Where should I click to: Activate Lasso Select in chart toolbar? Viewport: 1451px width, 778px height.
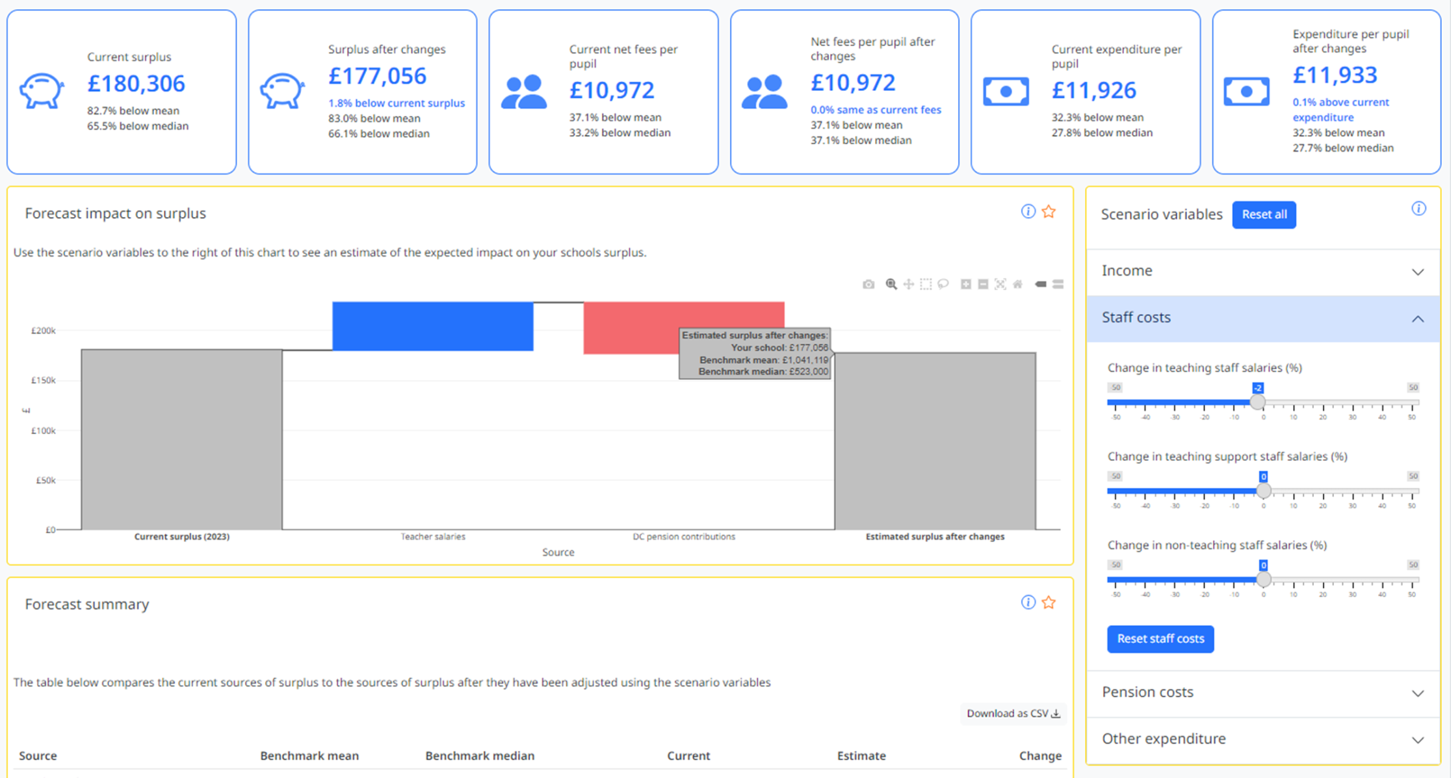point(943,284)
